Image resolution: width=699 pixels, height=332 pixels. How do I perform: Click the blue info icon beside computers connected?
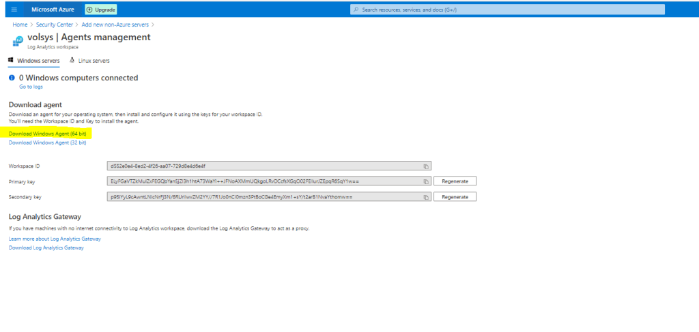(12, 78)
